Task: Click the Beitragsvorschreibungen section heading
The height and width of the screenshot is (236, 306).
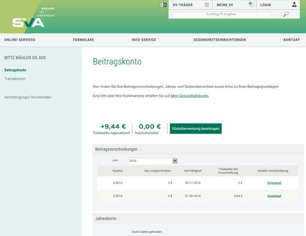Action: pyautogui.click(x=116, y=149)
